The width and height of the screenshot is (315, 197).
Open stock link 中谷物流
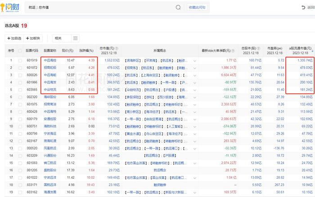(50, 90)
